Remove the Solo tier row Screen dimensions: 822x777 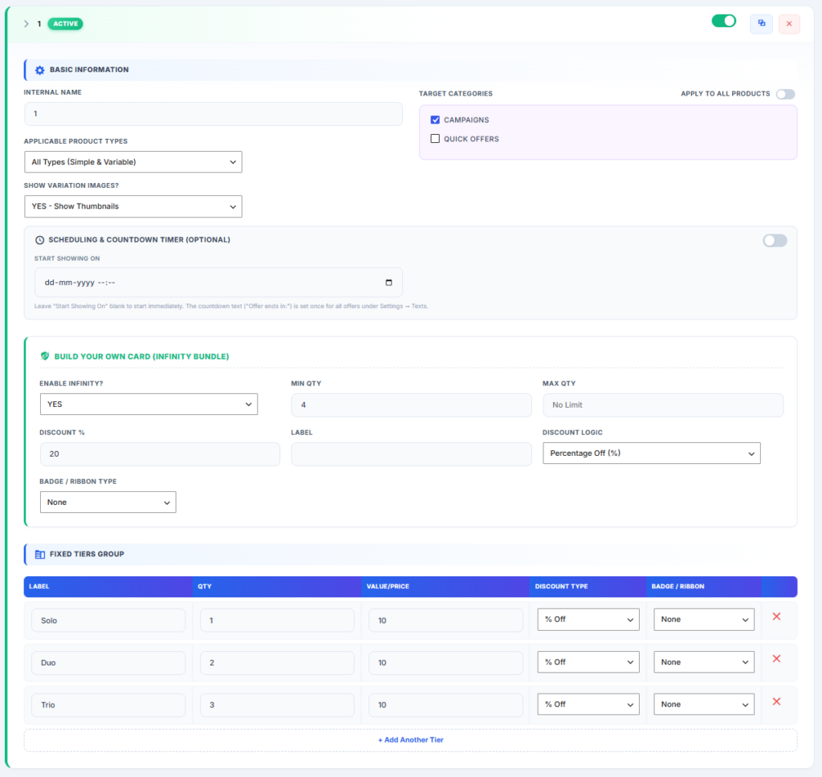coord(777,616)
